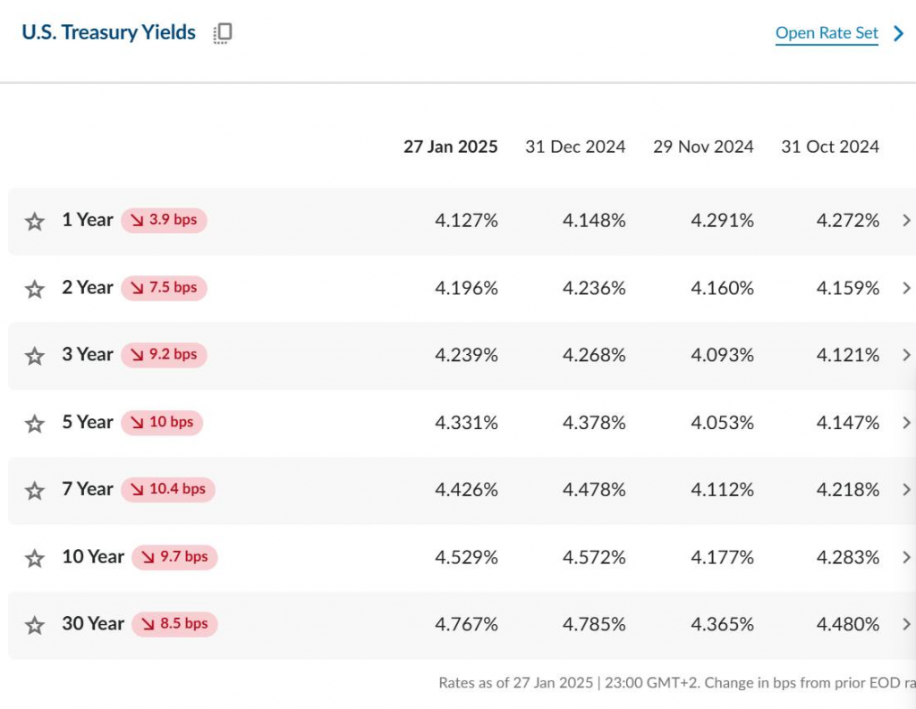
Task: Star the 1 Year yield row
Action: pyautogui.click(x=35, y=222)
